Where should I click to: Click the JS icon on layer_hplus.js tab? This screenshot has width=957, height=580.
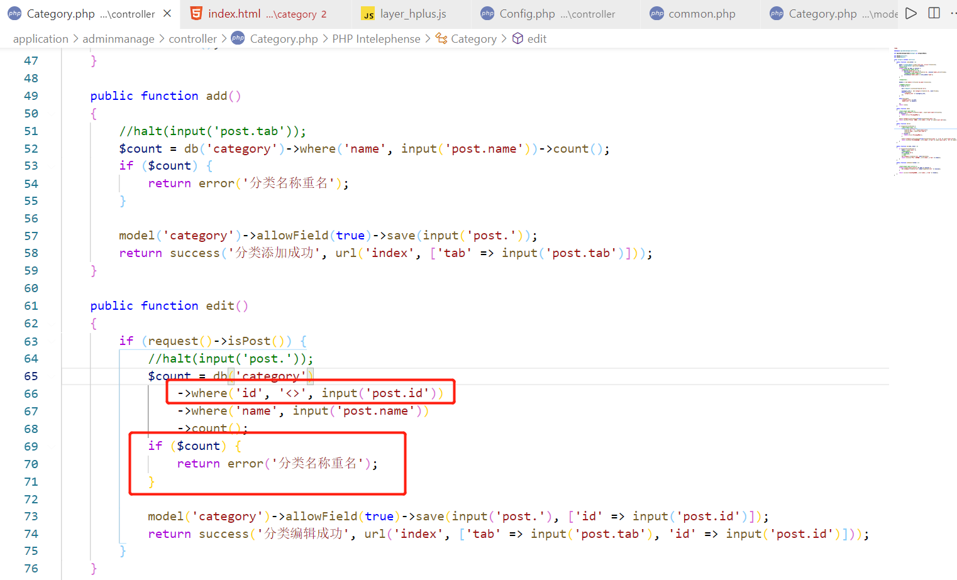(368, 14)
